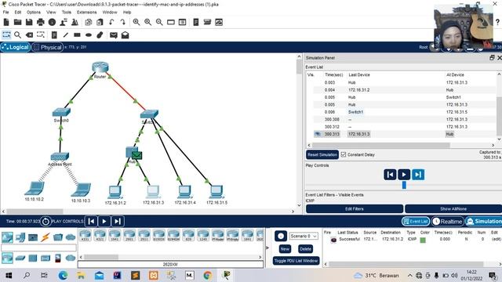Select the Switches subcategory icon
Image resolution: width=502 pixels, height=282 pixels.
pyautogui.click(x=20, y=258)
